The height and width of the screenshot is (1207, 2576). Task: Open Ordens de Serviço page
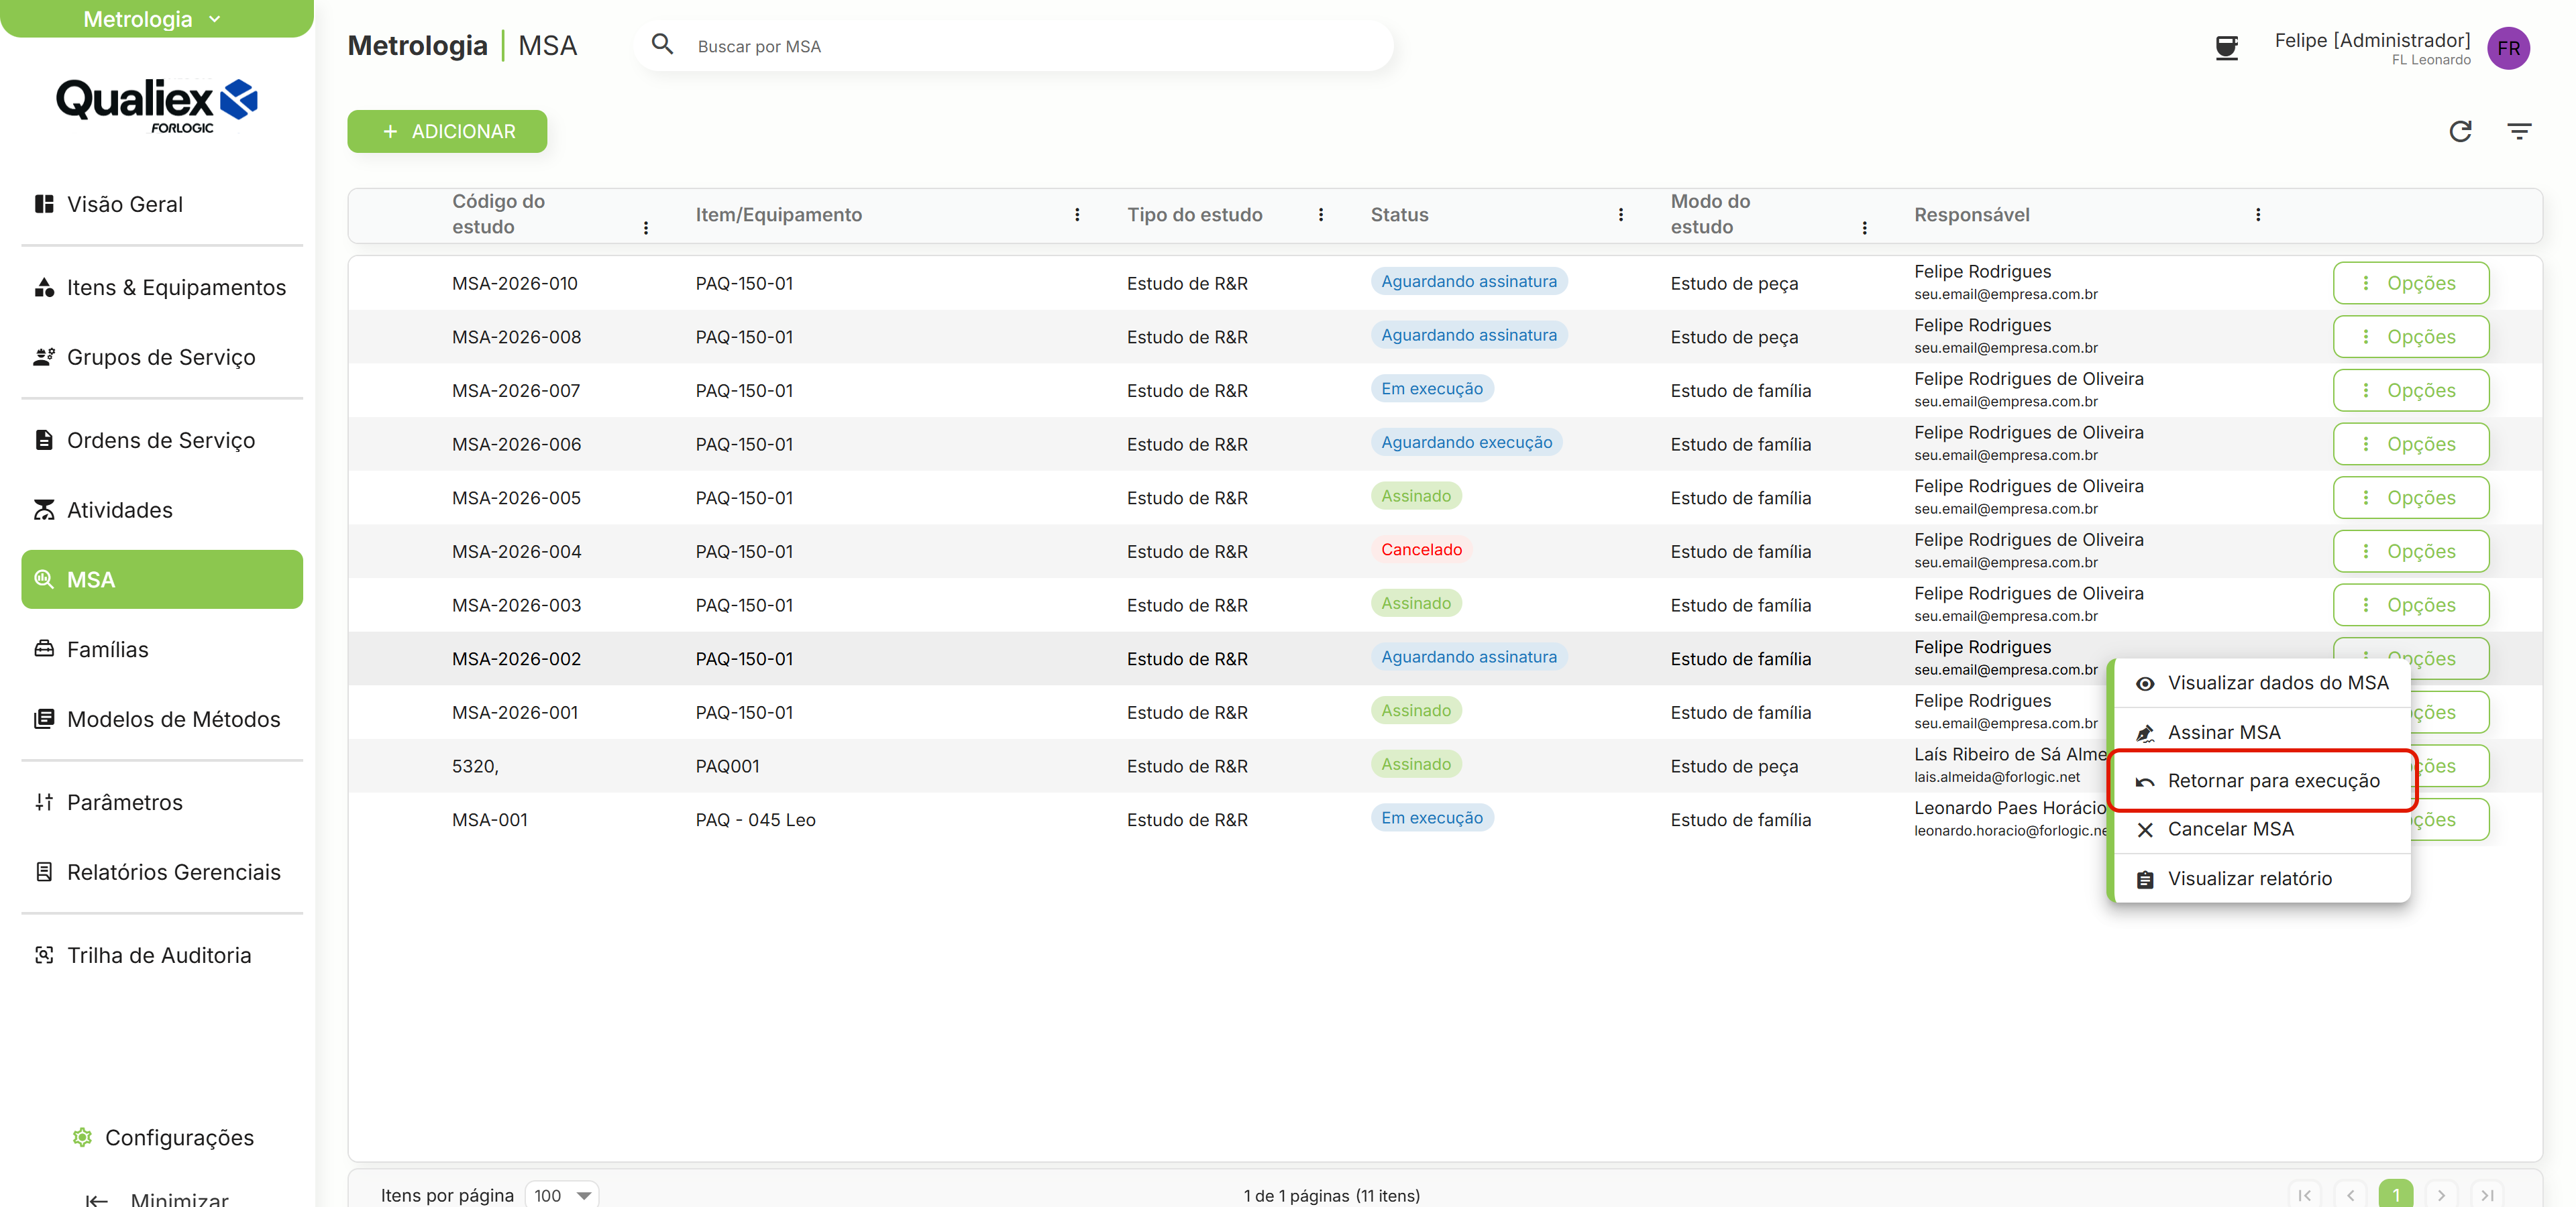pos(162,441)
